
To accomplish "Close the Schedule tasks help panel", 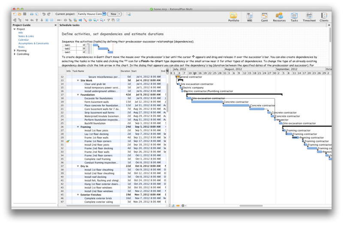I will pyautogui.click(x=329, y=25).
